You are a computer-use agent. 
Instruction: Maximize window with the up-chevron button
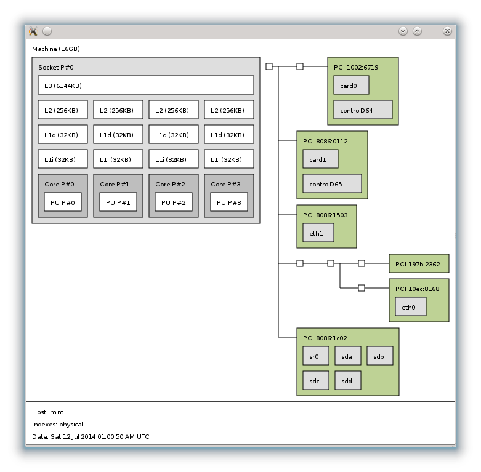point(417,31)
